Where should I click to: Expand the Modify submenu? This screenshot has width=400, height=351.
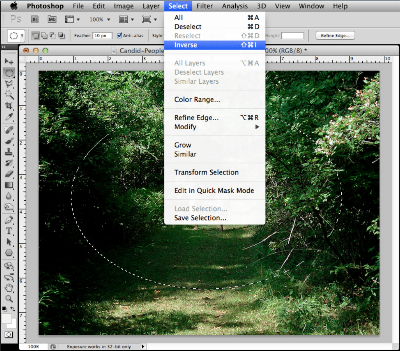214,127
